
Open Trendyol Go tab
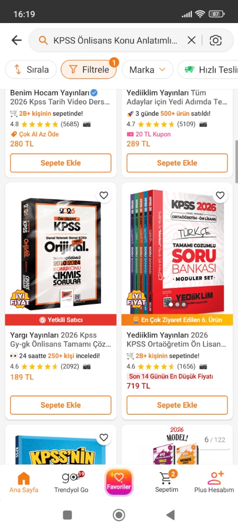[x=71, y=482]
